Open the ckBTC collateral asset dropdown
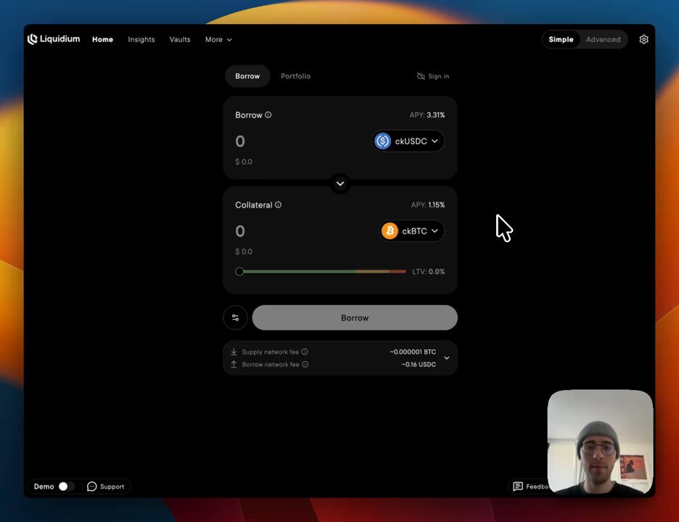The image size is (679, 522). 412,231
